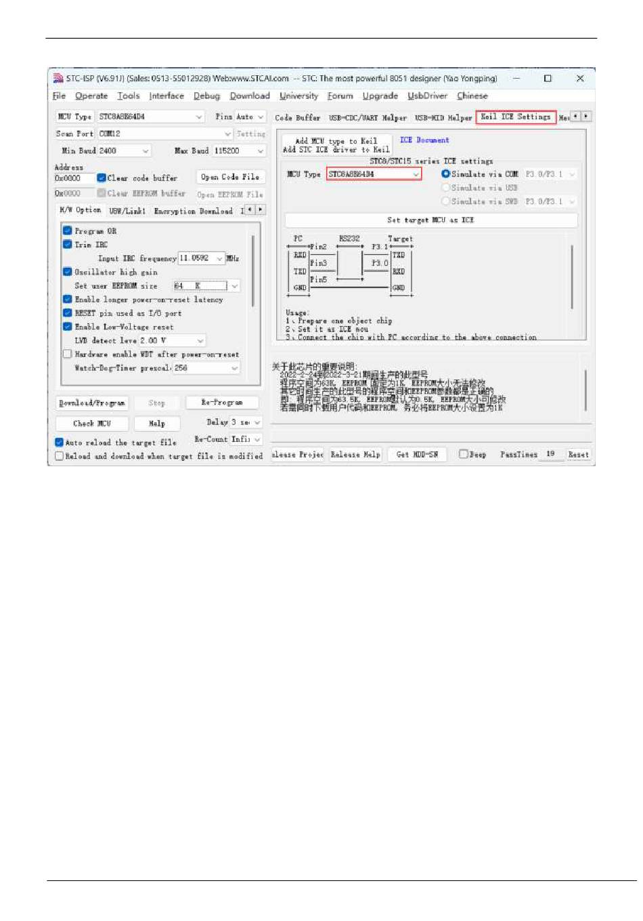Click the Check MCU button
643x921 pixels.
click(91, 424)
